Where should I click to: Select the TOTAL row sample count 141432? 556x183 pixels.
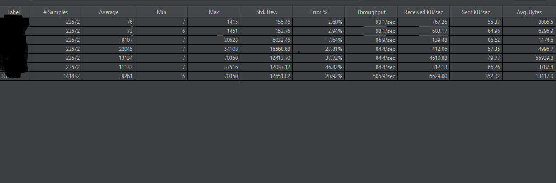56,76
